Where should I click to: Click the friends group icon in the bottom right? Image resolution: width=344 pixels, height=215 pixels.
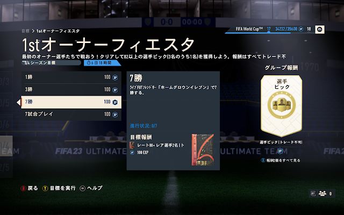coord(322,193)
